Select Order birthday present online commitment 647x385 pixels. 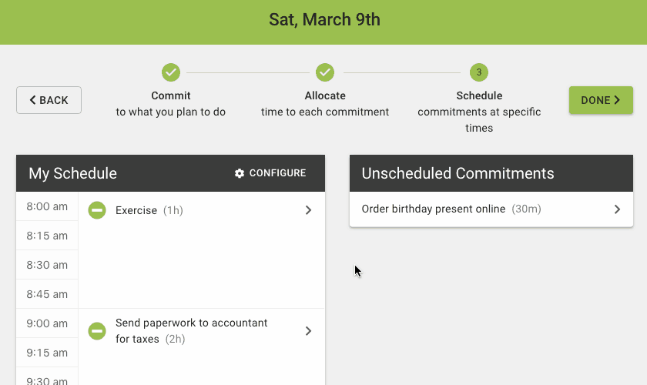pos(491,209)
